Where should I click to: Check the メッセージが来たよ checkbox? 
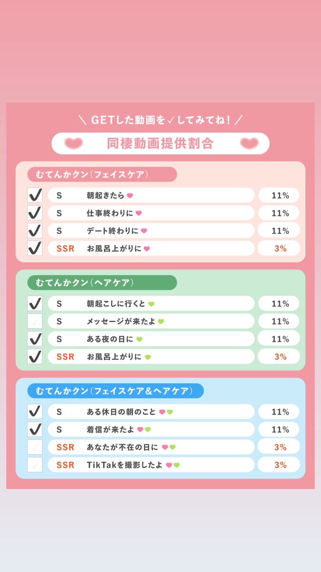[x=35, y=322]
